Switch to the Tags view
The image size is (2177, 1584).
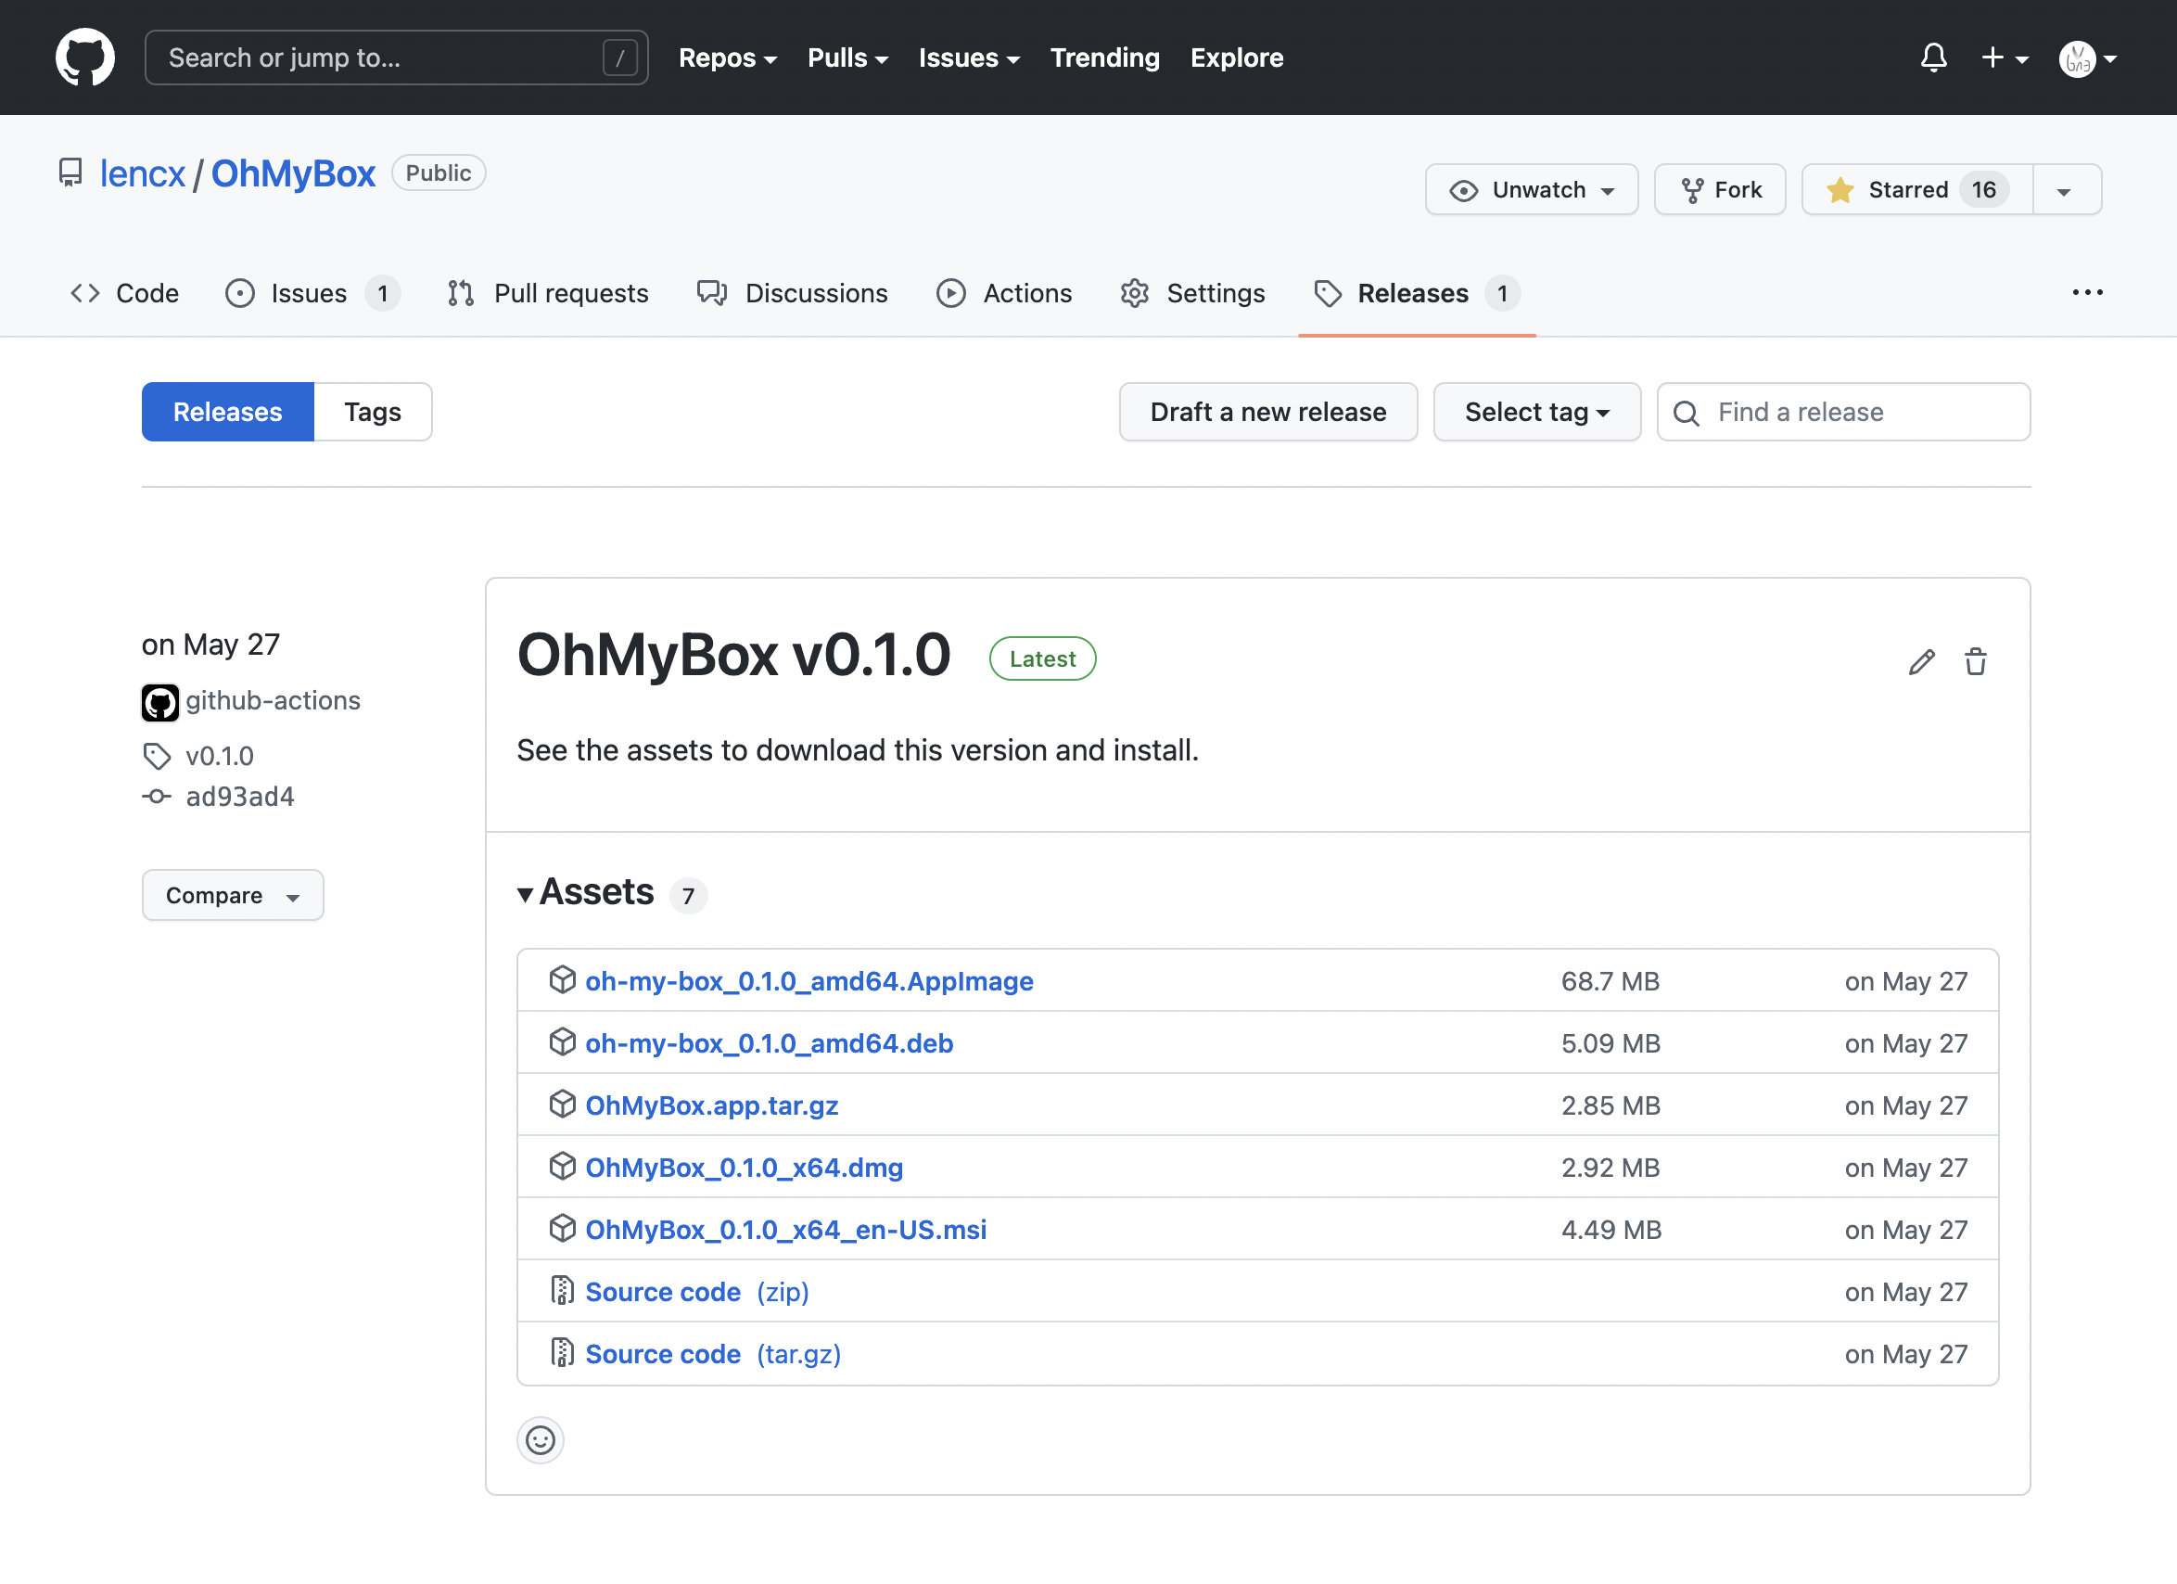373,411
